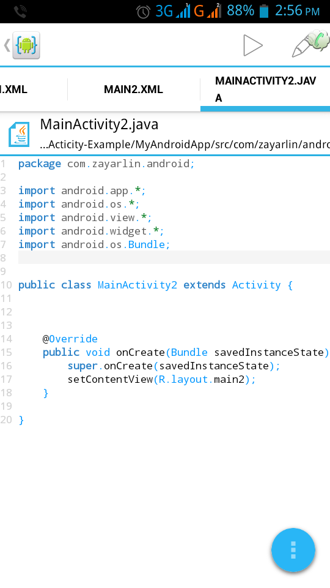Run the app with the play button
Viewport: 330px width, 588px height.
tap(253, 45)
